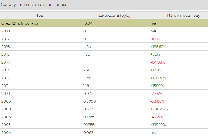Click the 'Дивиденд (руб.)' column header
The image size is (208, 137).
(114, 16)
